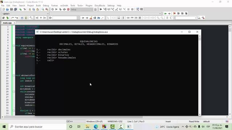Open the build target Debug dropdown
This screenshot has height=130, width=232.
(x=82, y=9)
